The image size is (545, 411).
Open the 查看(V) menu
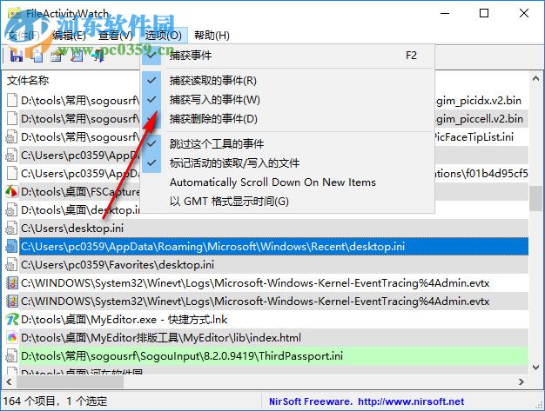point(116,35)
